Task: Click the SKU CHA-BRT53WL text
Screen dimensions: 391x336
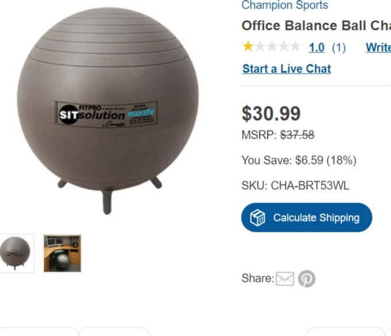Action: (295, 186)
